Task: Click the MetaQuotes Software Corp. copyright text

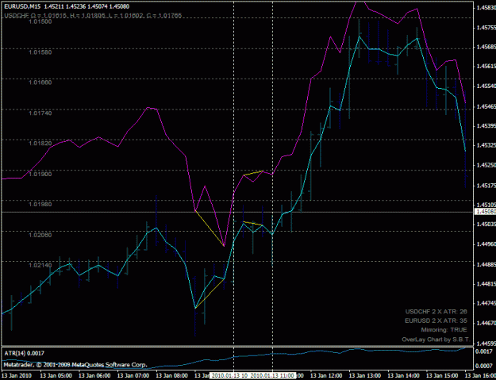Action: [75, 365]
